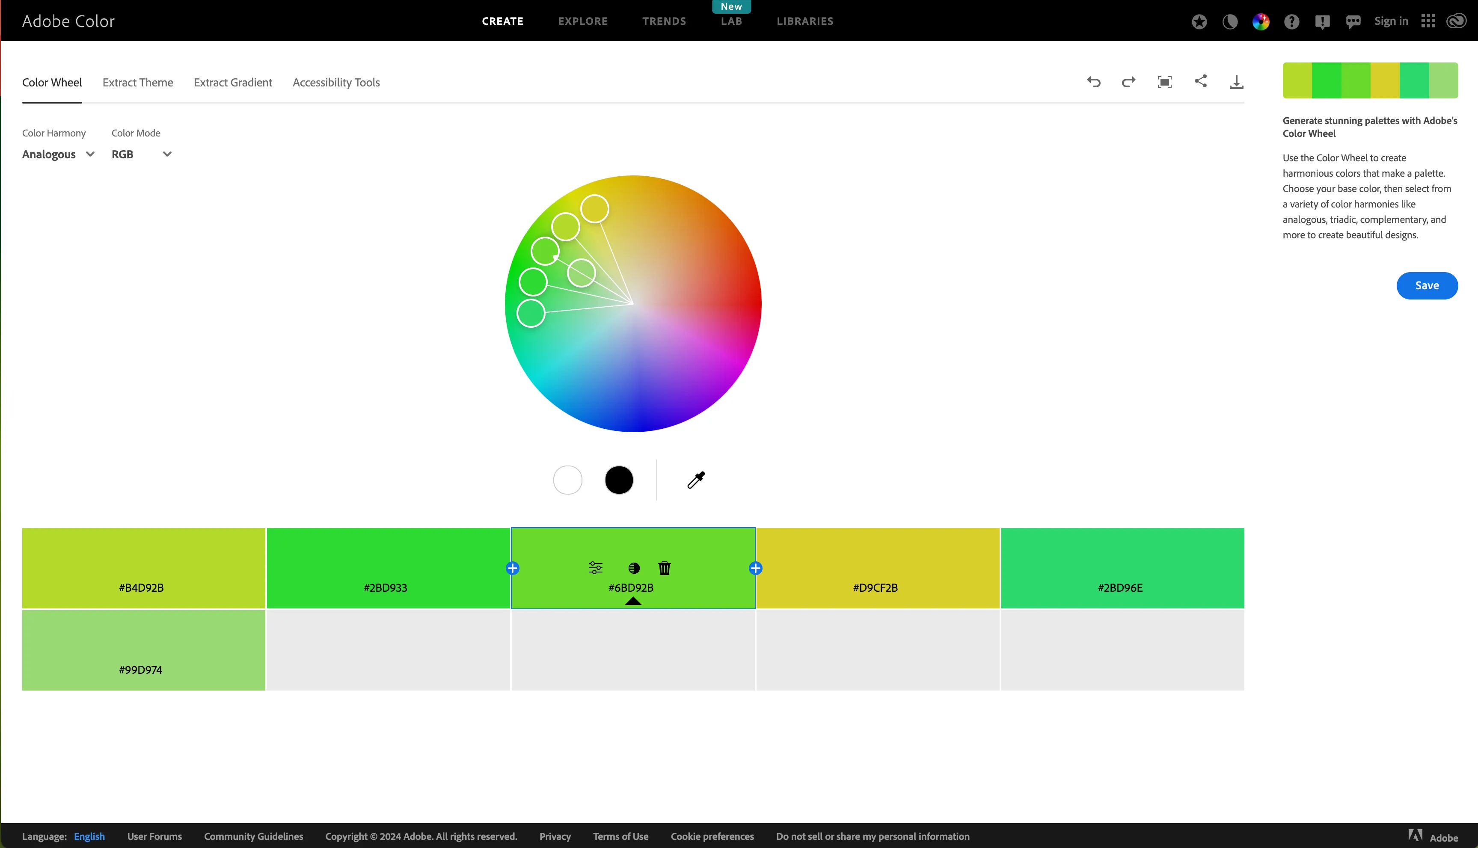Click the feedback exclamation icon

[1323, 22]
